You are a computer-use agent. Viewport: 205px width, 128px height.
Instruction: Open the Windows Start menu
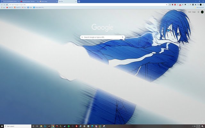tap(2, 126)
